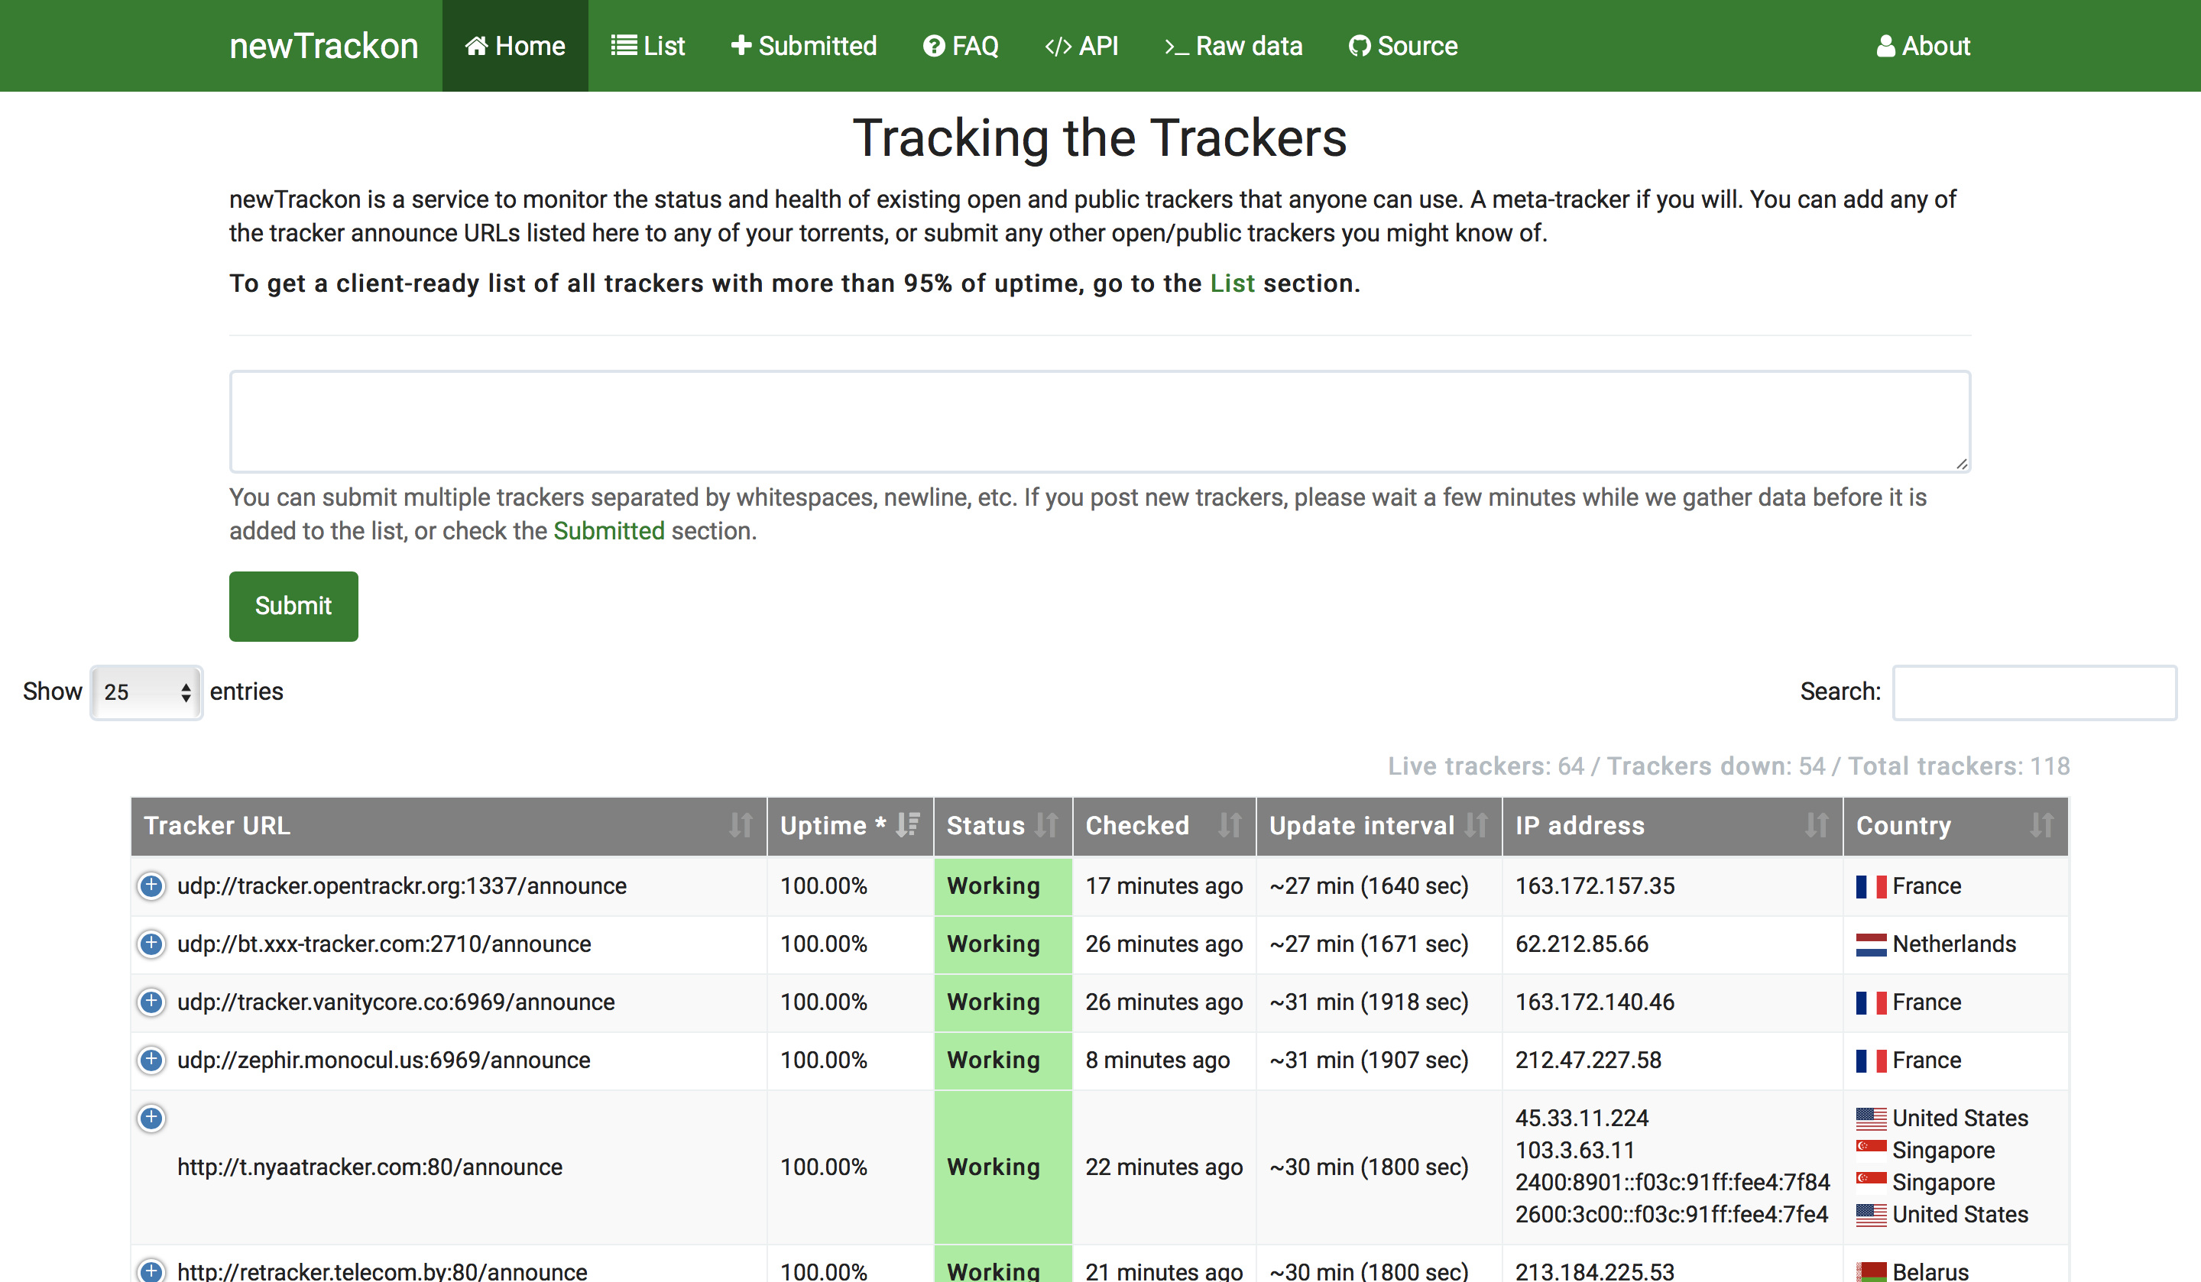Sort table by Country column
Screen dimensions: 2201x1282
pos(1956,825)
